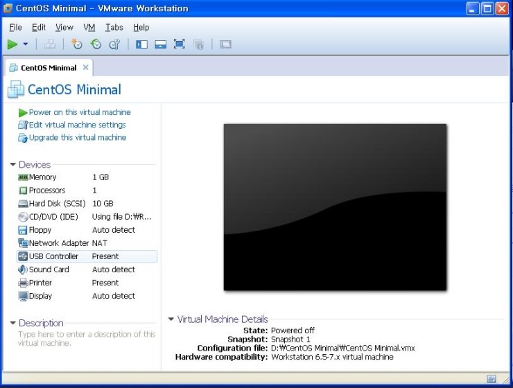Open the snapshot manager toolbar icon
Viewport: 513px width, 388px height.
click(114, 44)
